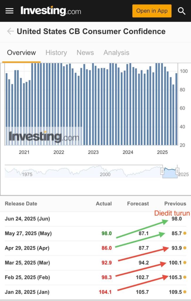The height and width of the screenshot is (301, 191).
Task: Open the search magnifier icon
Action: pos(181,11)
